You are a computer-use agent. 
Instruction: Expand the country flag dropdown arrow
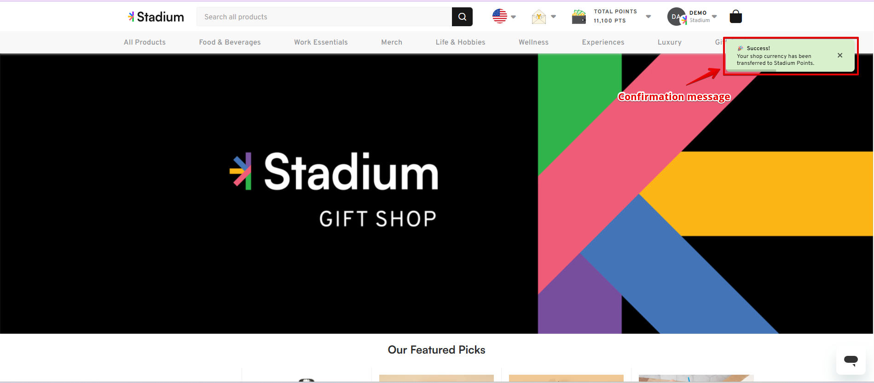(514, 17)
